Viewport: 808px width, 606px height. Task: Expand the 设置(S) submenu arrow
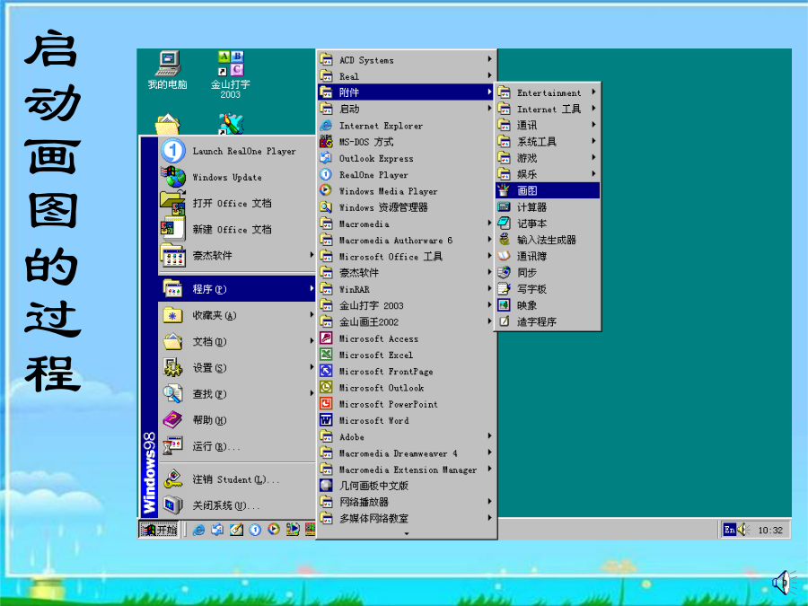click(x=312, y=367)
